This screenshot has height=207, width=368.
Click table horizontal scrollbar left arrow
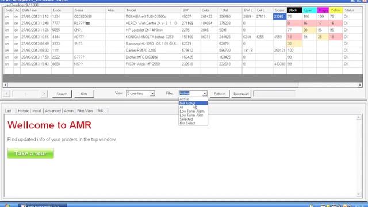pos(5,85)
